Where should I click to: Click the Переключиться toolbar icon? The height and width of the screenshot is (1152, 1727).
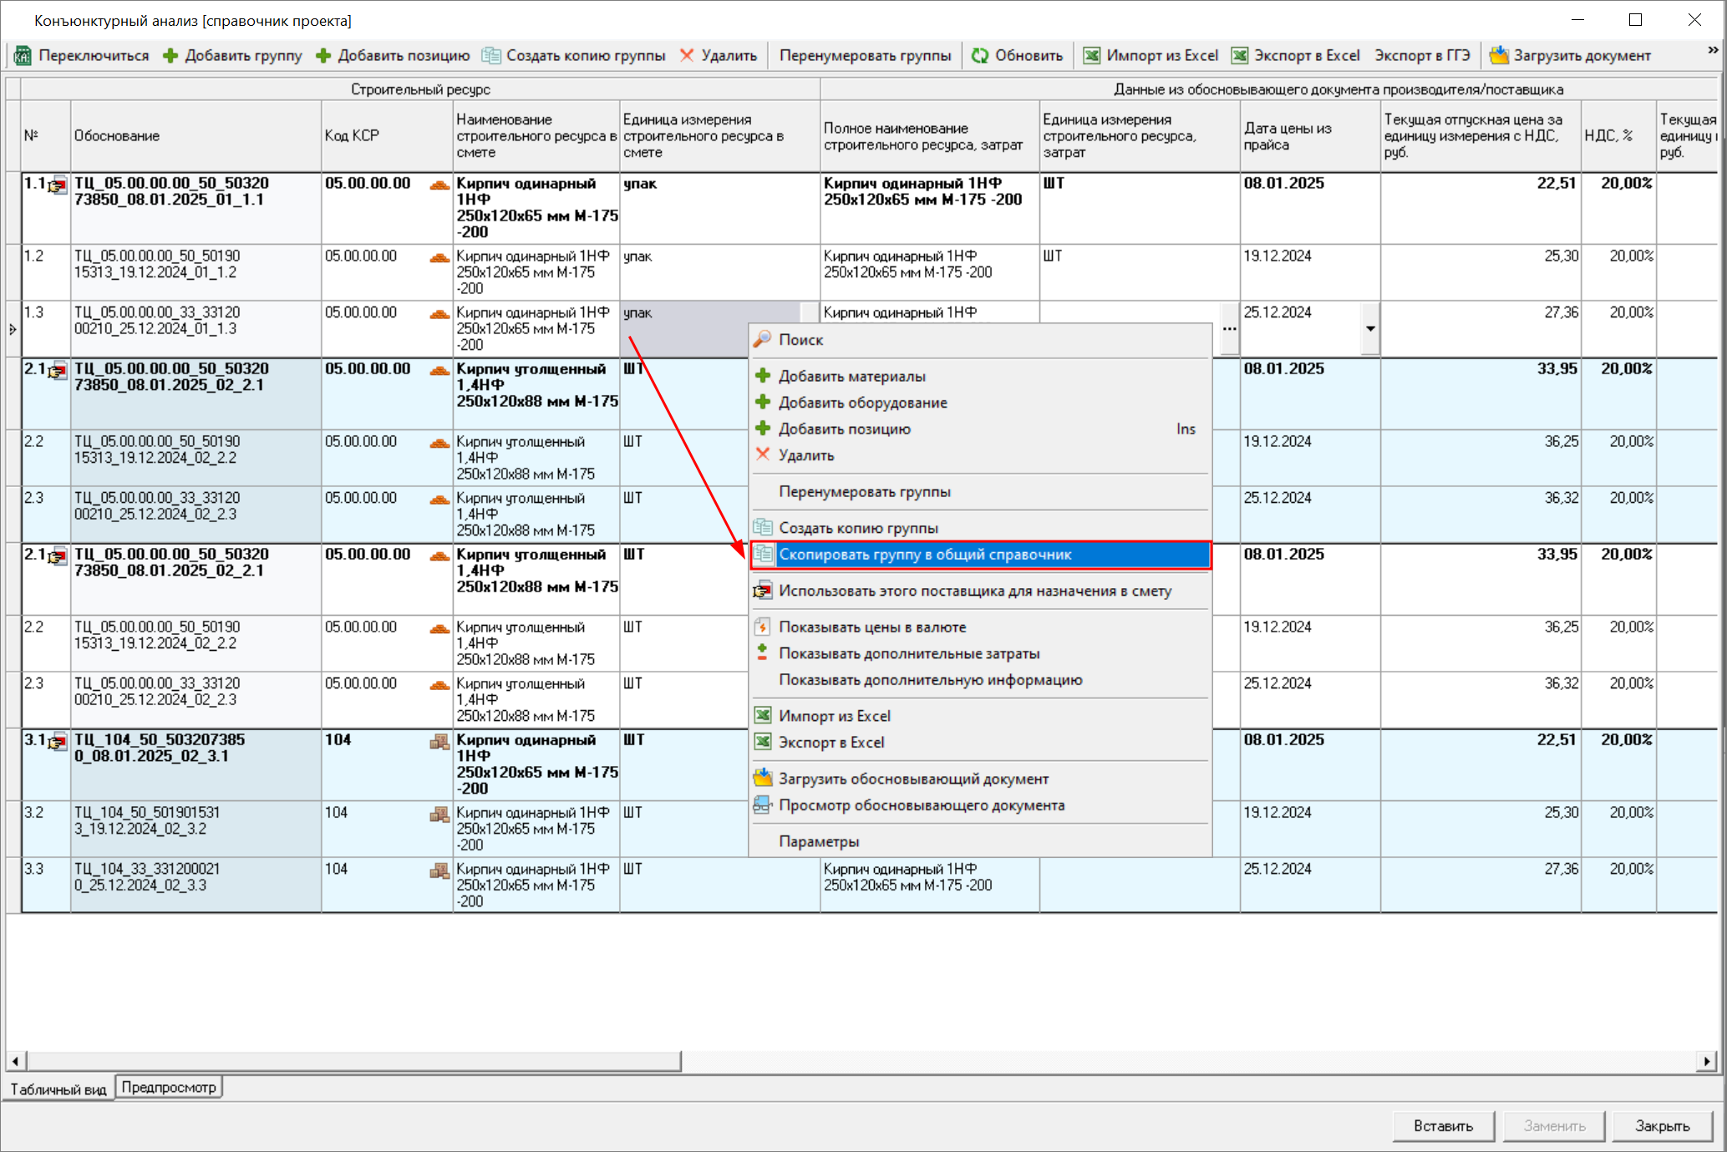coord(23,56)
